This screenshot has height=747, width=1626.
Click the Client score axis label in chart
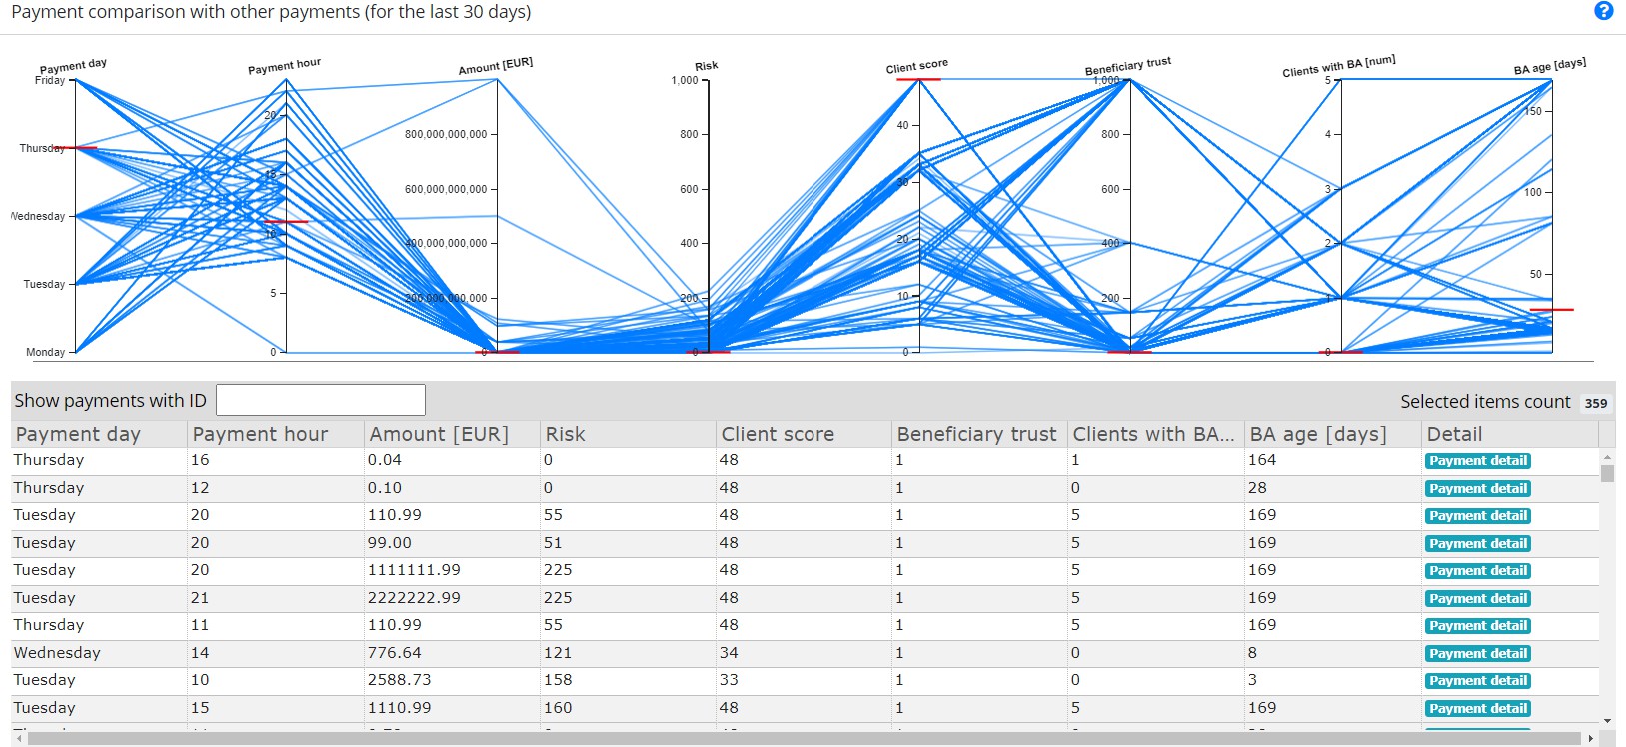tap(917, 66)
